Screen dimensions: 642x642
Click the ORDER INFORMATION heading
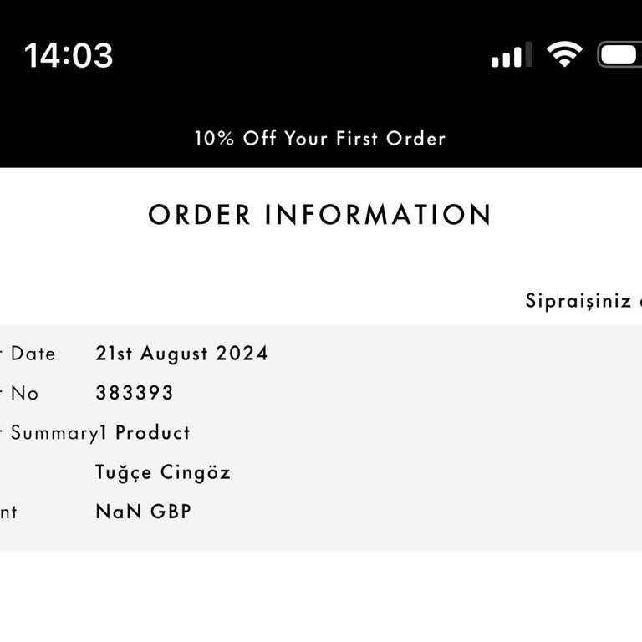(x=320, y=215)
